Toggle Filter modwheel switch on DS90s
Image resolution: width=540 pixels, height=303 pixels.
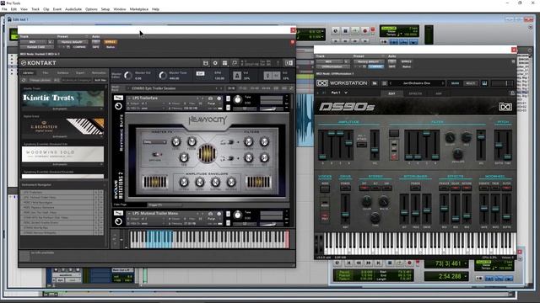[x=506, y=188]
